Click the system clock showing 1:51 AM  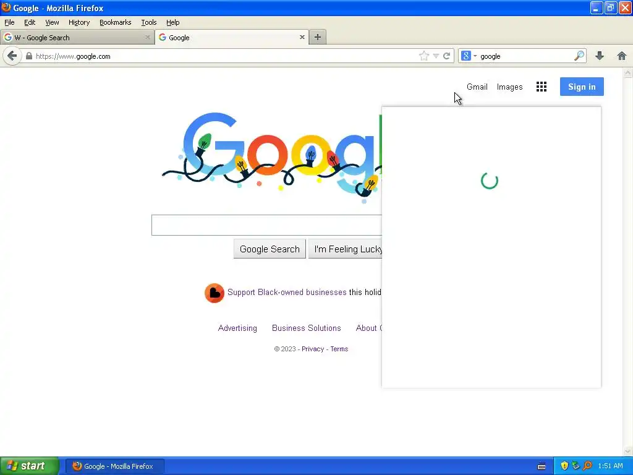[x=610, y=466]
